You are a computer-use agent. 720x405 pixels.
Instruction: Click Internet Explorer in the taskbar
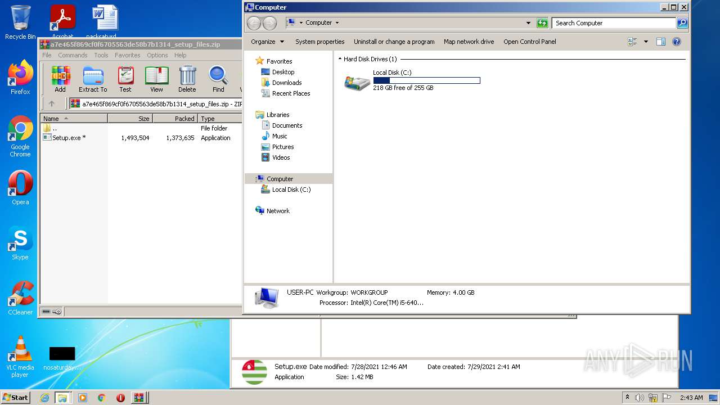pyautogui.click(x=44, y=398)
